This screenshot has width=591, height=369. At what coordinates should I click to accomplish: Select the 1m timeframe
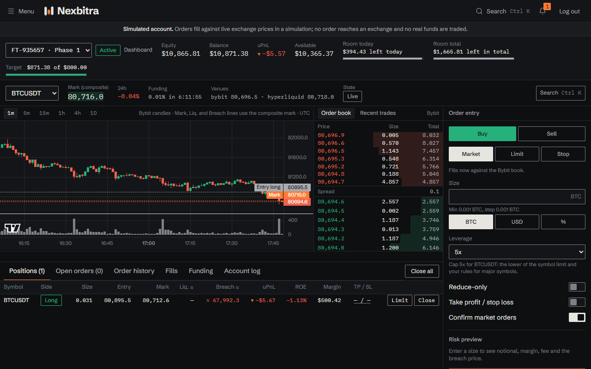[11, 113]
